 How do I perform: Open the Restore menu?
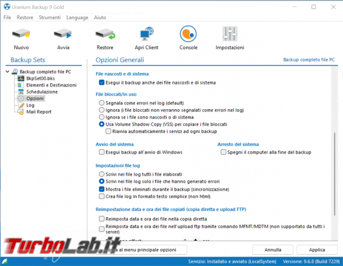[25, 17]
